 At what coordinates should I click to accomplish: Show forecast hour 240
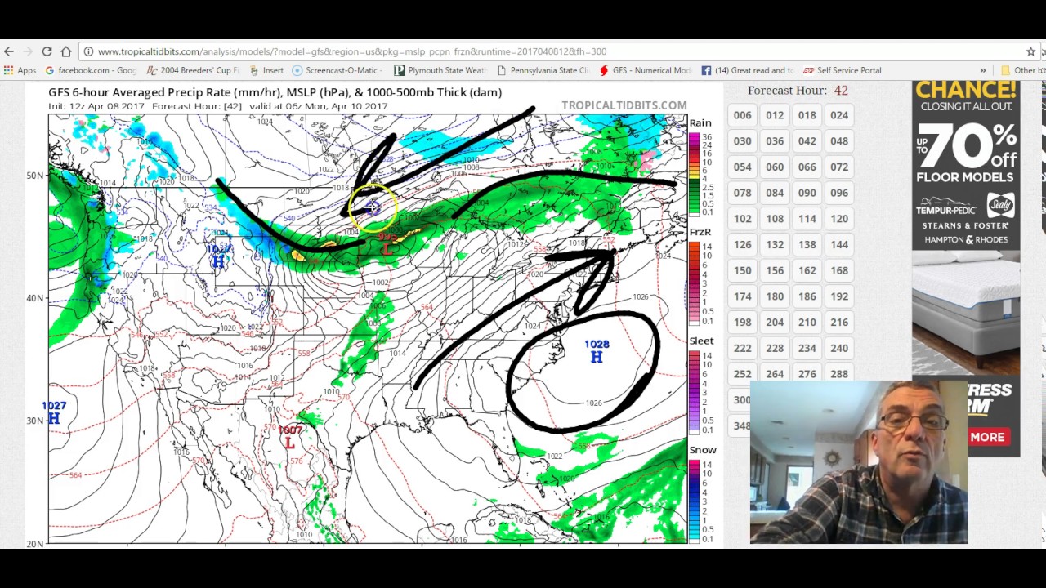839,348
